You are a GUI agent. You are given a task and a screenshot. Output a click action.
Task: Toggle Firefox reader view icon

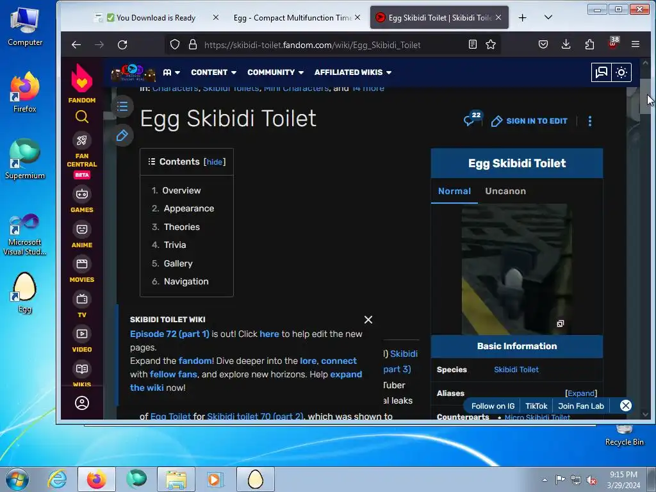(472, 45)
